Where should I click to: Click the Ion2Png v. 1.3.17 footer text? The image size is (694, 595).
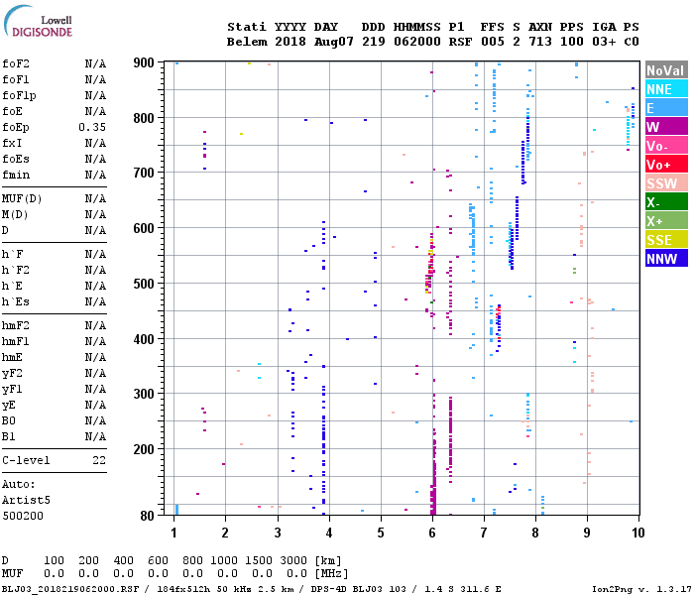pos(641,589)
